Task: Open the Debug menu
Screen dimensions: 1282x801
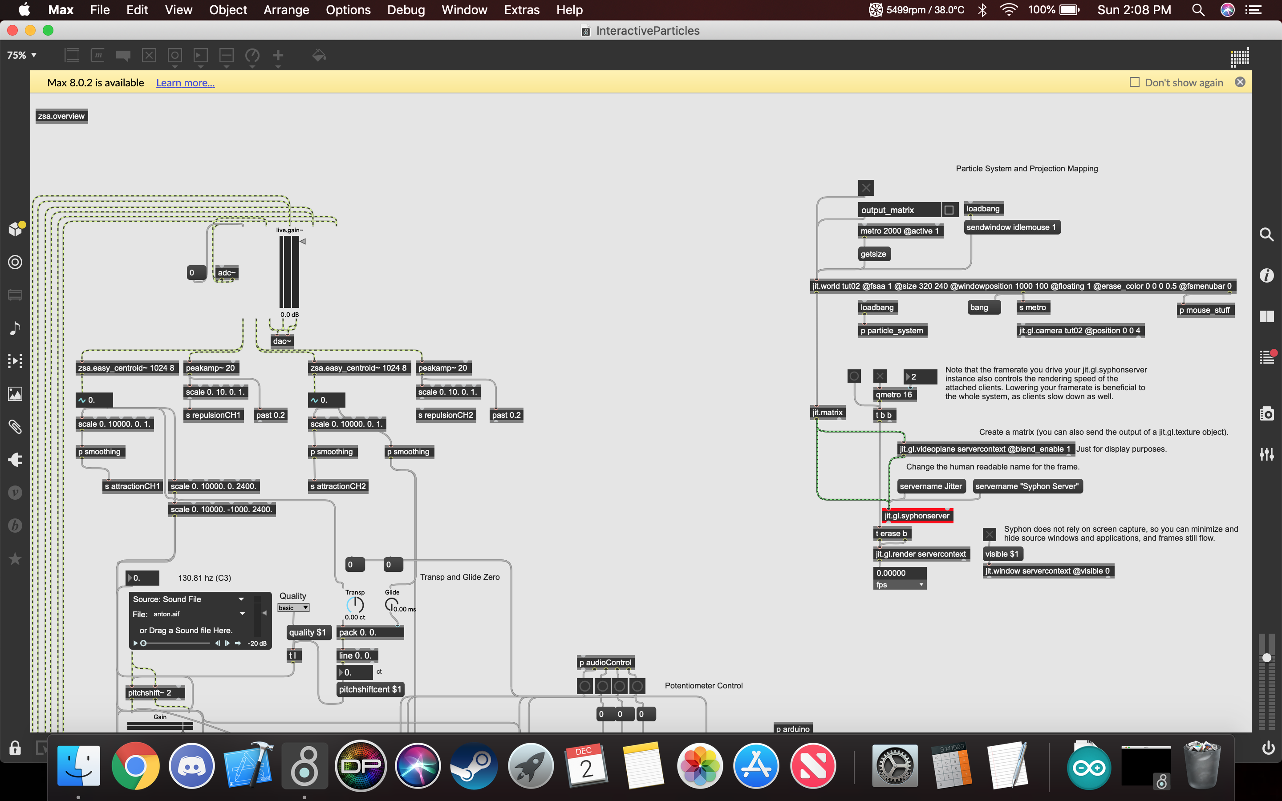Action: [406, 9]
